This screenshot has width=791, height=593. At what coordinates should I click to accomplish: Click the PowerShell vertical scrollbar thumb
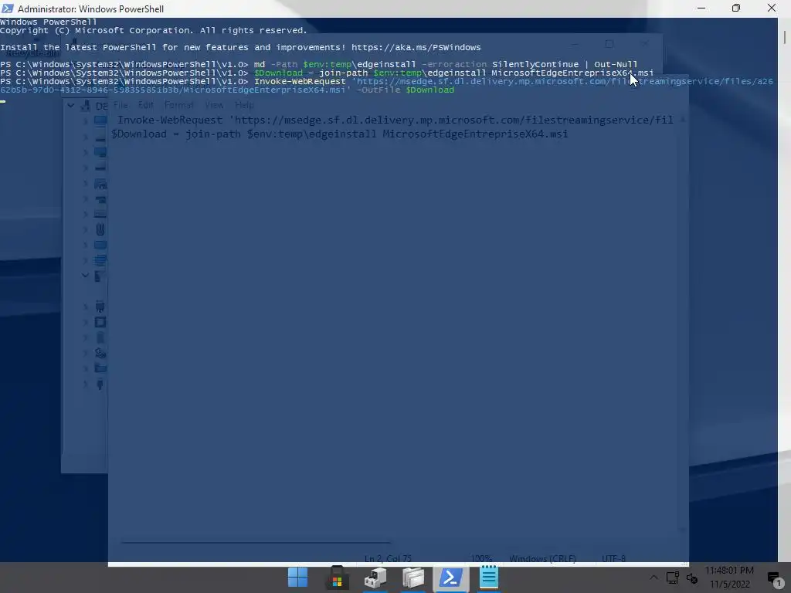point(785,37)
